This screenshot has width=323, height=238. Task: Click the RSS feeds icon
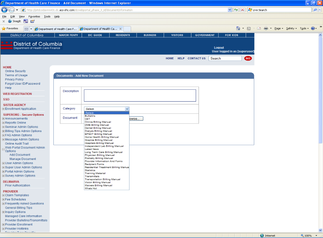[249, 29]
